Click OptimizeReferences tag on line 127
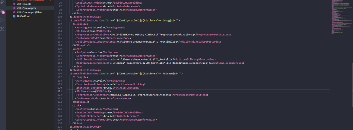Image resolution: width=353 pixels, height=130 pixels. (x=89, y=116)
